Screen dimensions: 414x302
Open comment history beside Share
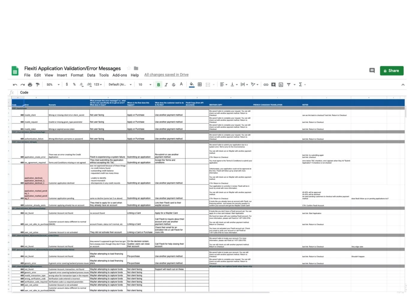(372, 71)
